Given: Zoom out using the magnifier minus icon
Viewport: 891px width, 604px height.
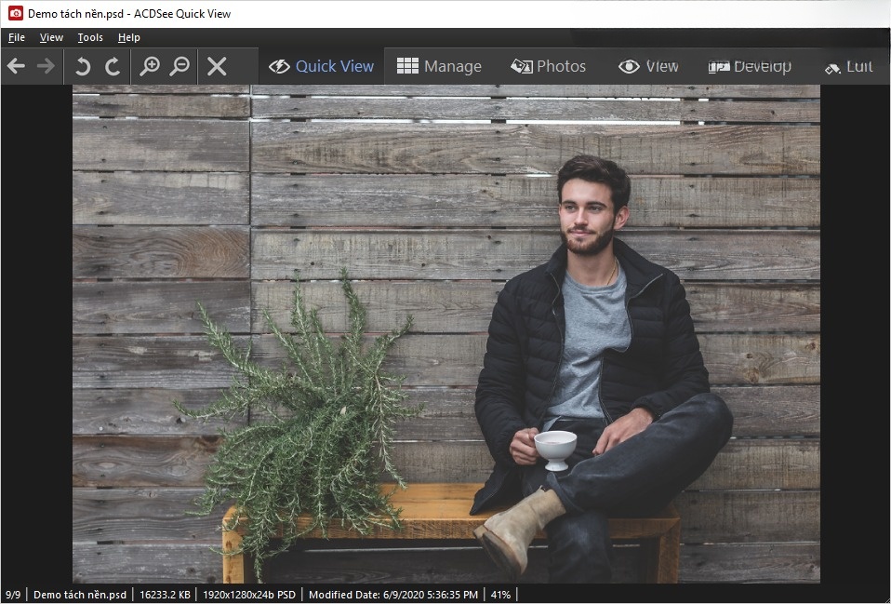Looking at the screenshot, I should pos(180,66).
